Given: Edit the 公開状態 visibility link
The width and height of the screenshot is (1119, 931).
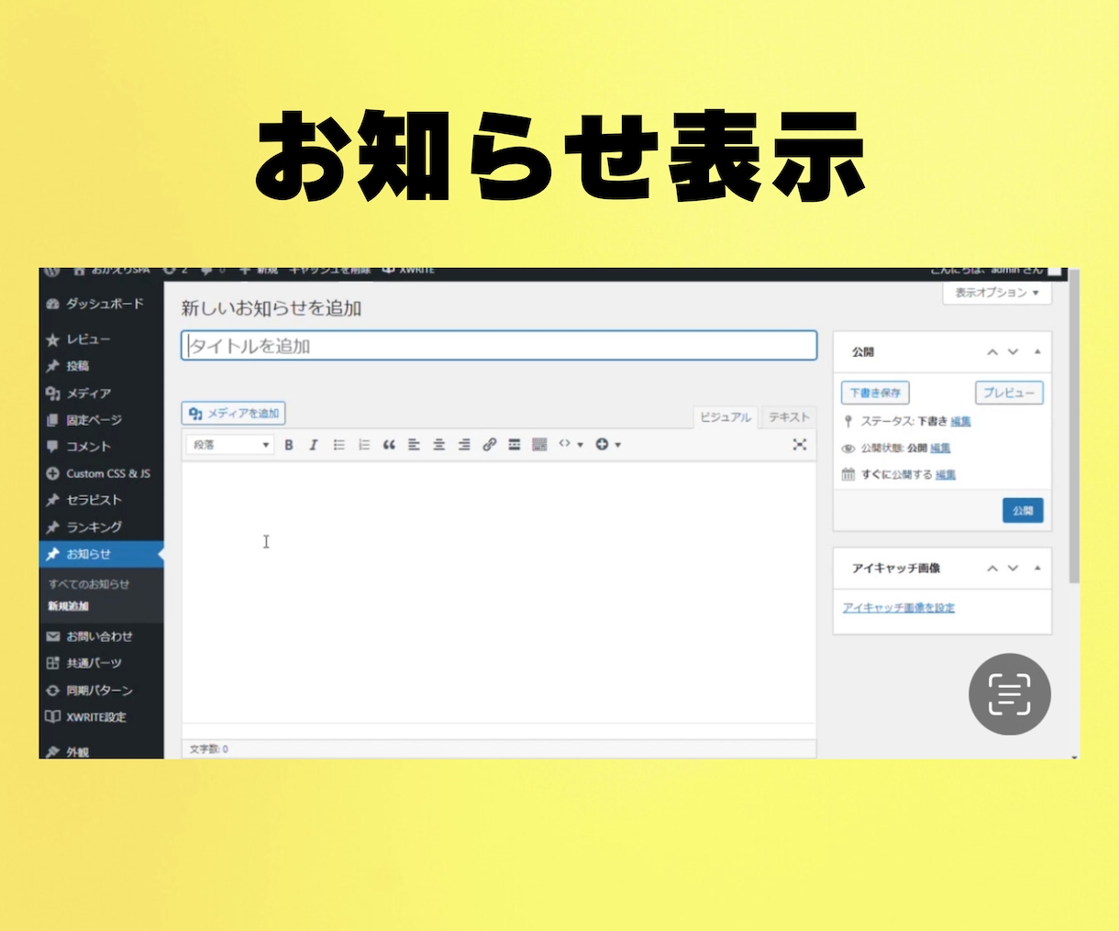Looking at the screenshot, I should [940, 449].
